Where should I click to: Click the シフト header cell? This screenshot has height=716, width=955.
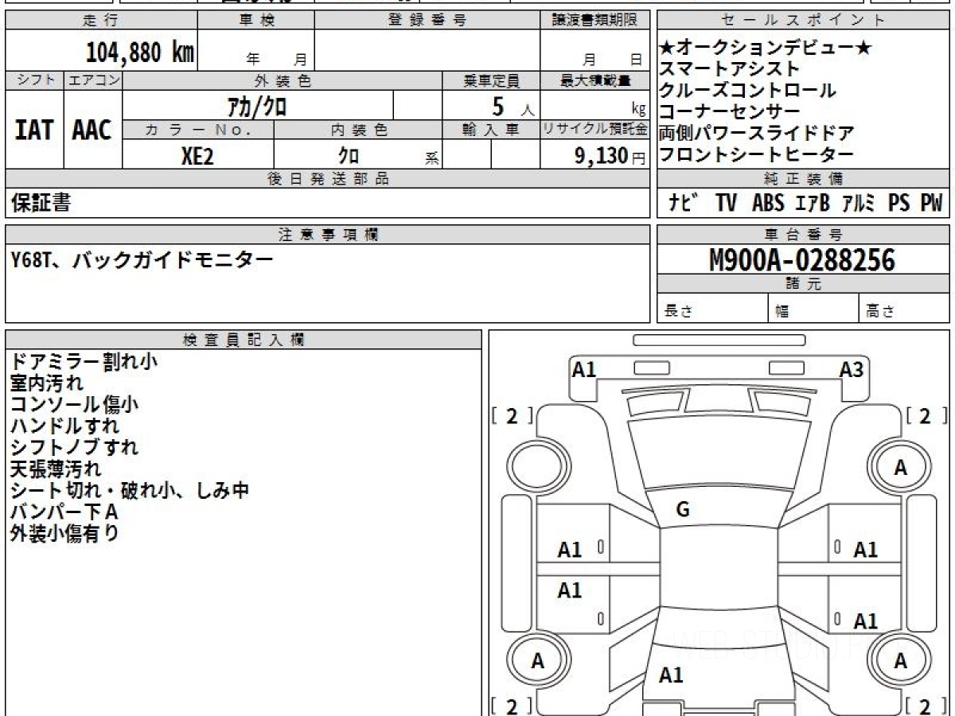pyautogui.click(x=35, y=80)
